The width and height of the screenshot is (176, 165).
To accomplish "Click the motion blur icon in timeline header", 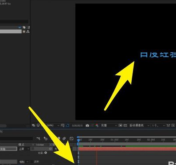I will tap(64, 138).
